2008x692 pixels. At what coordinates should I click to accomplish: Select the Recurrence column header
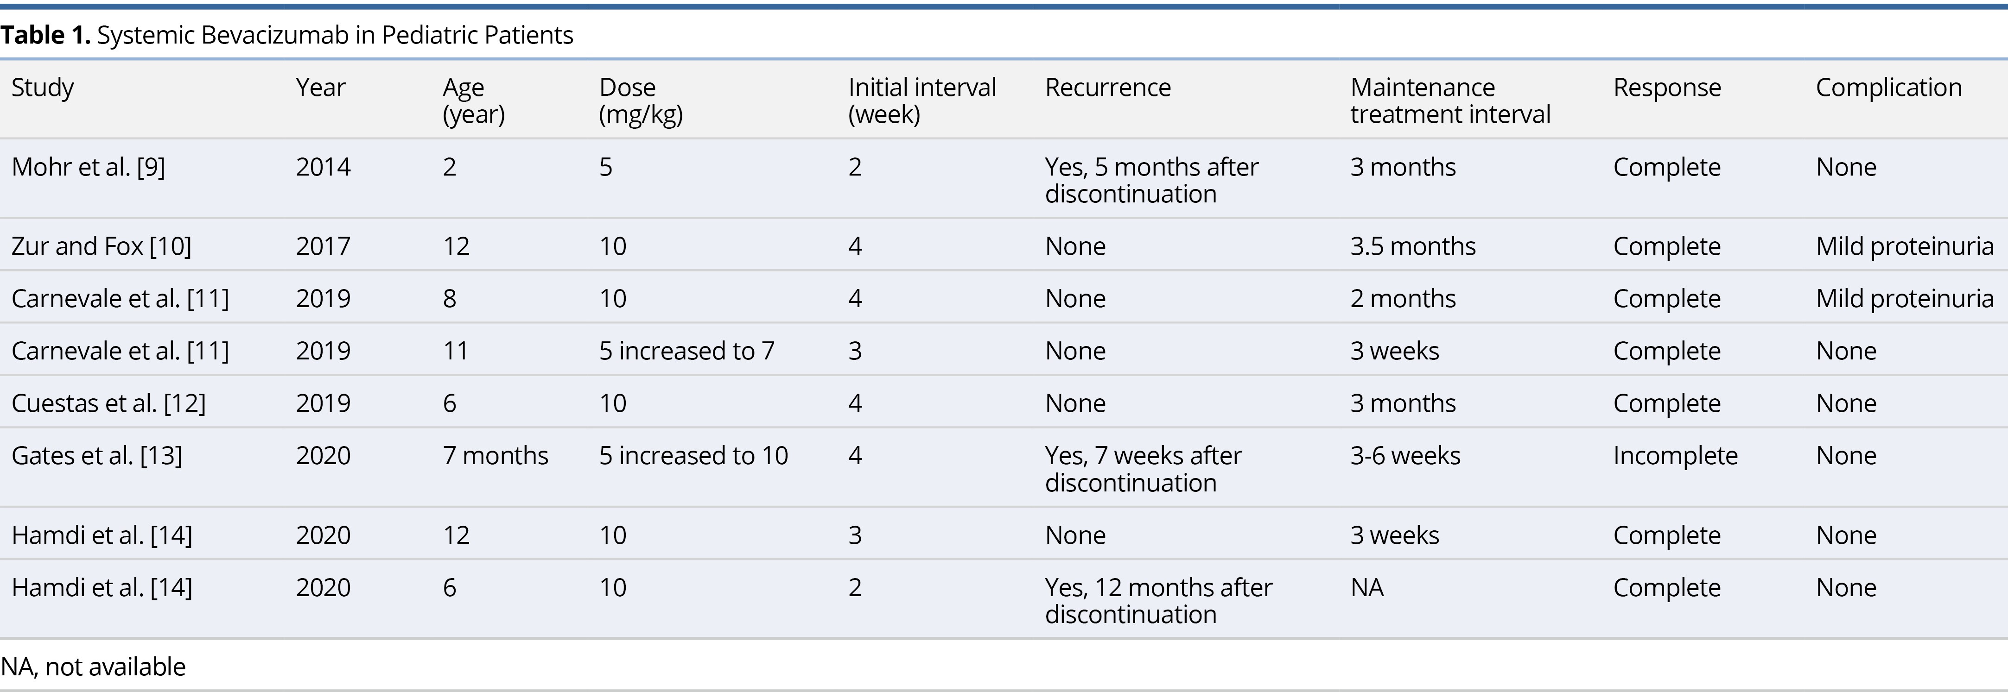tap(1108, 88)
